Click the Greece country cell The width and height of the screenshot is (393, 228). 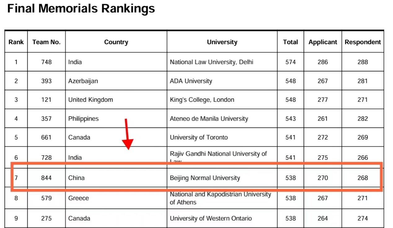(79, 198)
